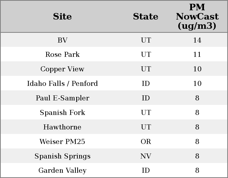Select the state cell in Garden Valley row
Image resolution: width=228 pixels, height=178 pixels.
pyautogui.click(x=146, y=170)
